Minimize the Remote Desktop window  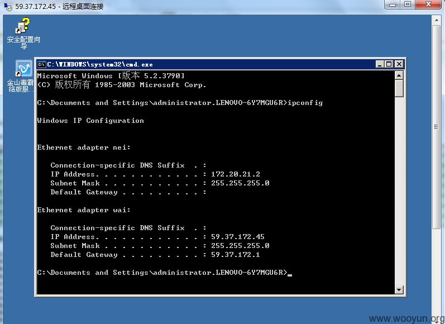393,4
